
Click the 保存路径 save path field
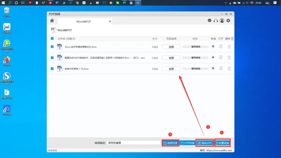tap(133, 143)
